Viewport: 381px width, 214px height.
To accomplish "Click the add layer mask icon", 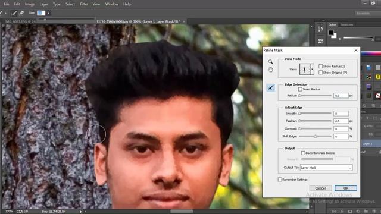I will [350, 212].
